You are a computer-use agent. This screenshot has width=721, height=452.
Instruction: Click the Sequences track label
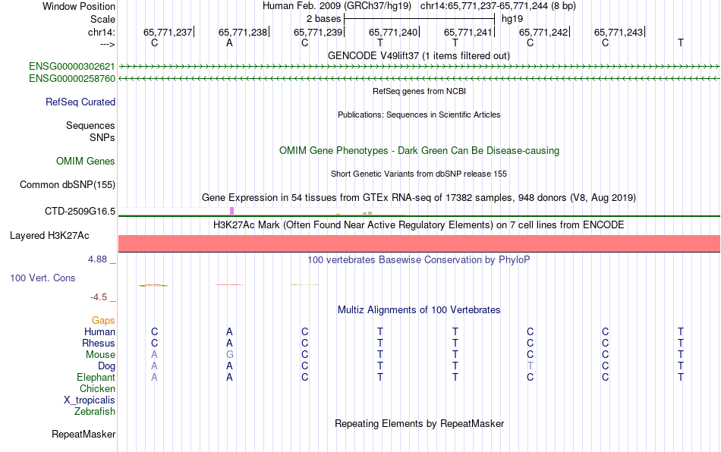pyautogui.click(x=90, y=125)
